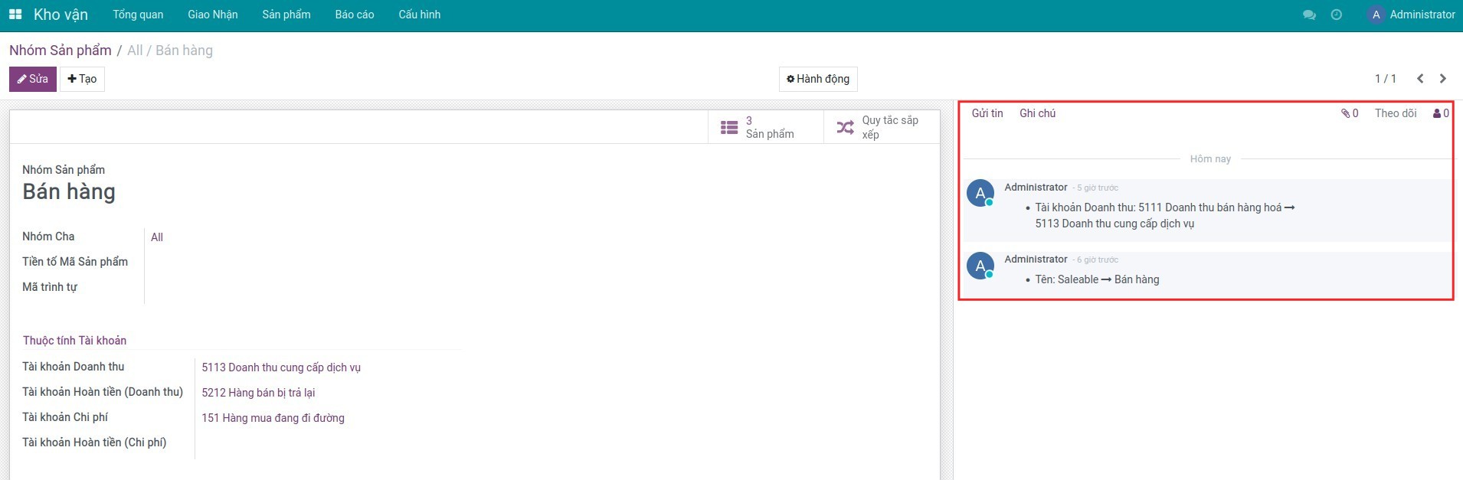Screen dimensions: 1463x480
Task: Switch to the Ghi chú tab
Action: click(x=1037, y=113)
